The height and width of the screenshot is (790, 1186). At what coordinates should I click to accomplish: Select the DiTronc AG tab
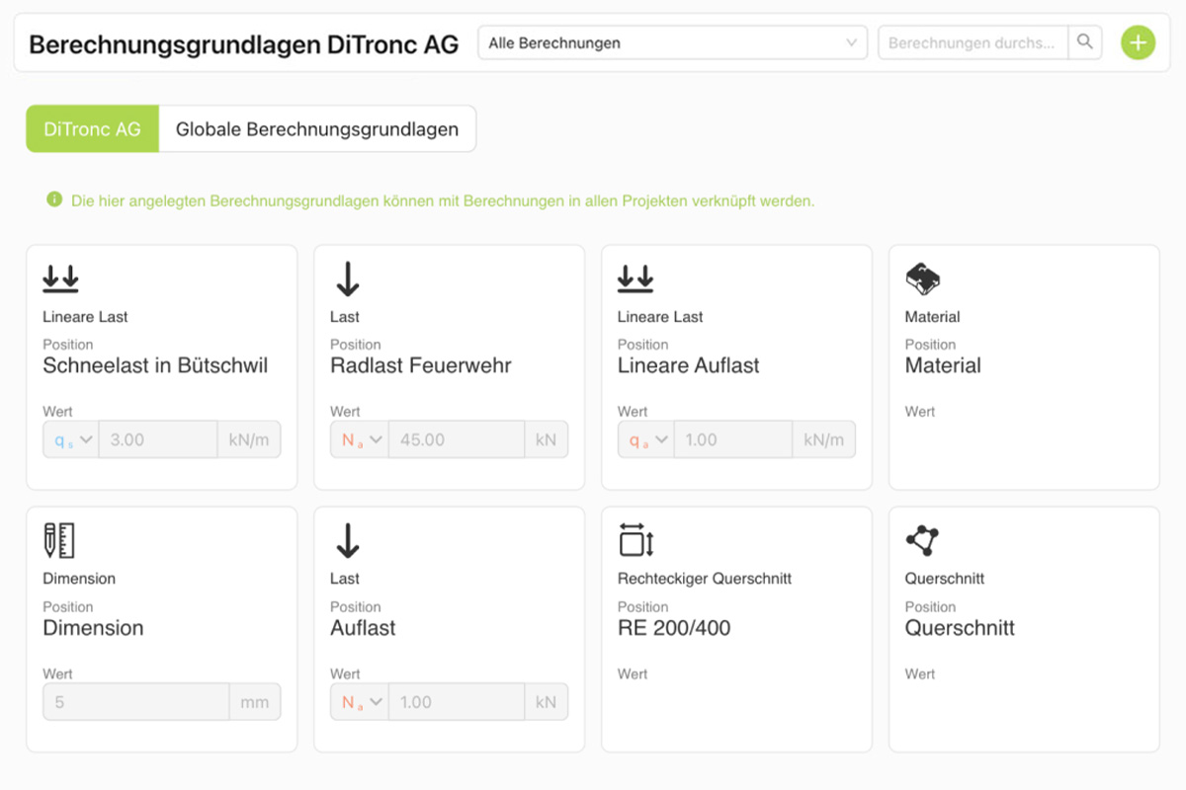click(92, 129)
